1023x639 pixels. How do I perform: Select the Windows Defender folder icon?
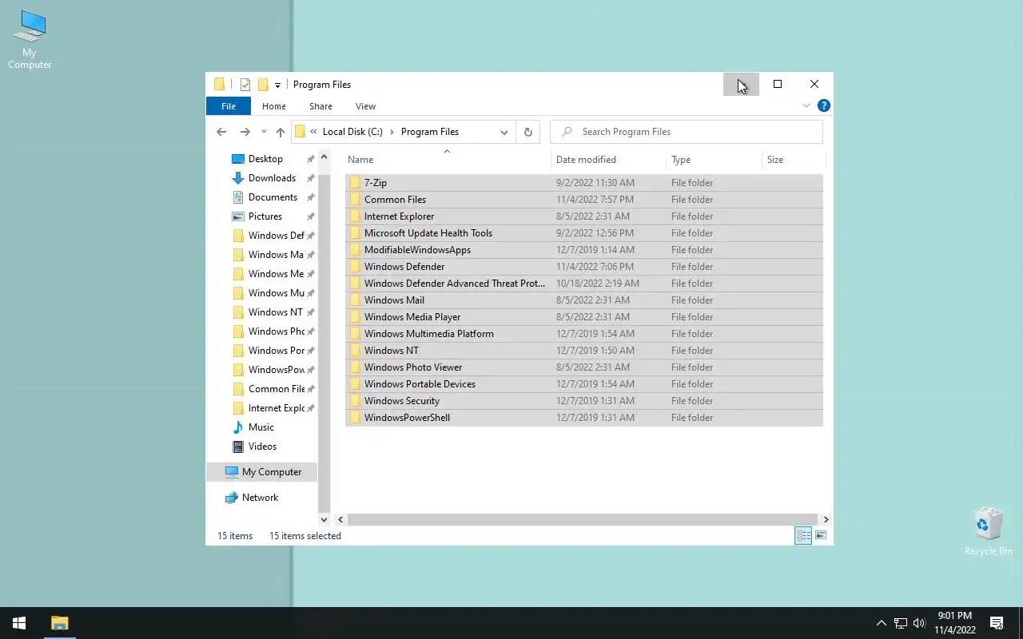(355, 267)
